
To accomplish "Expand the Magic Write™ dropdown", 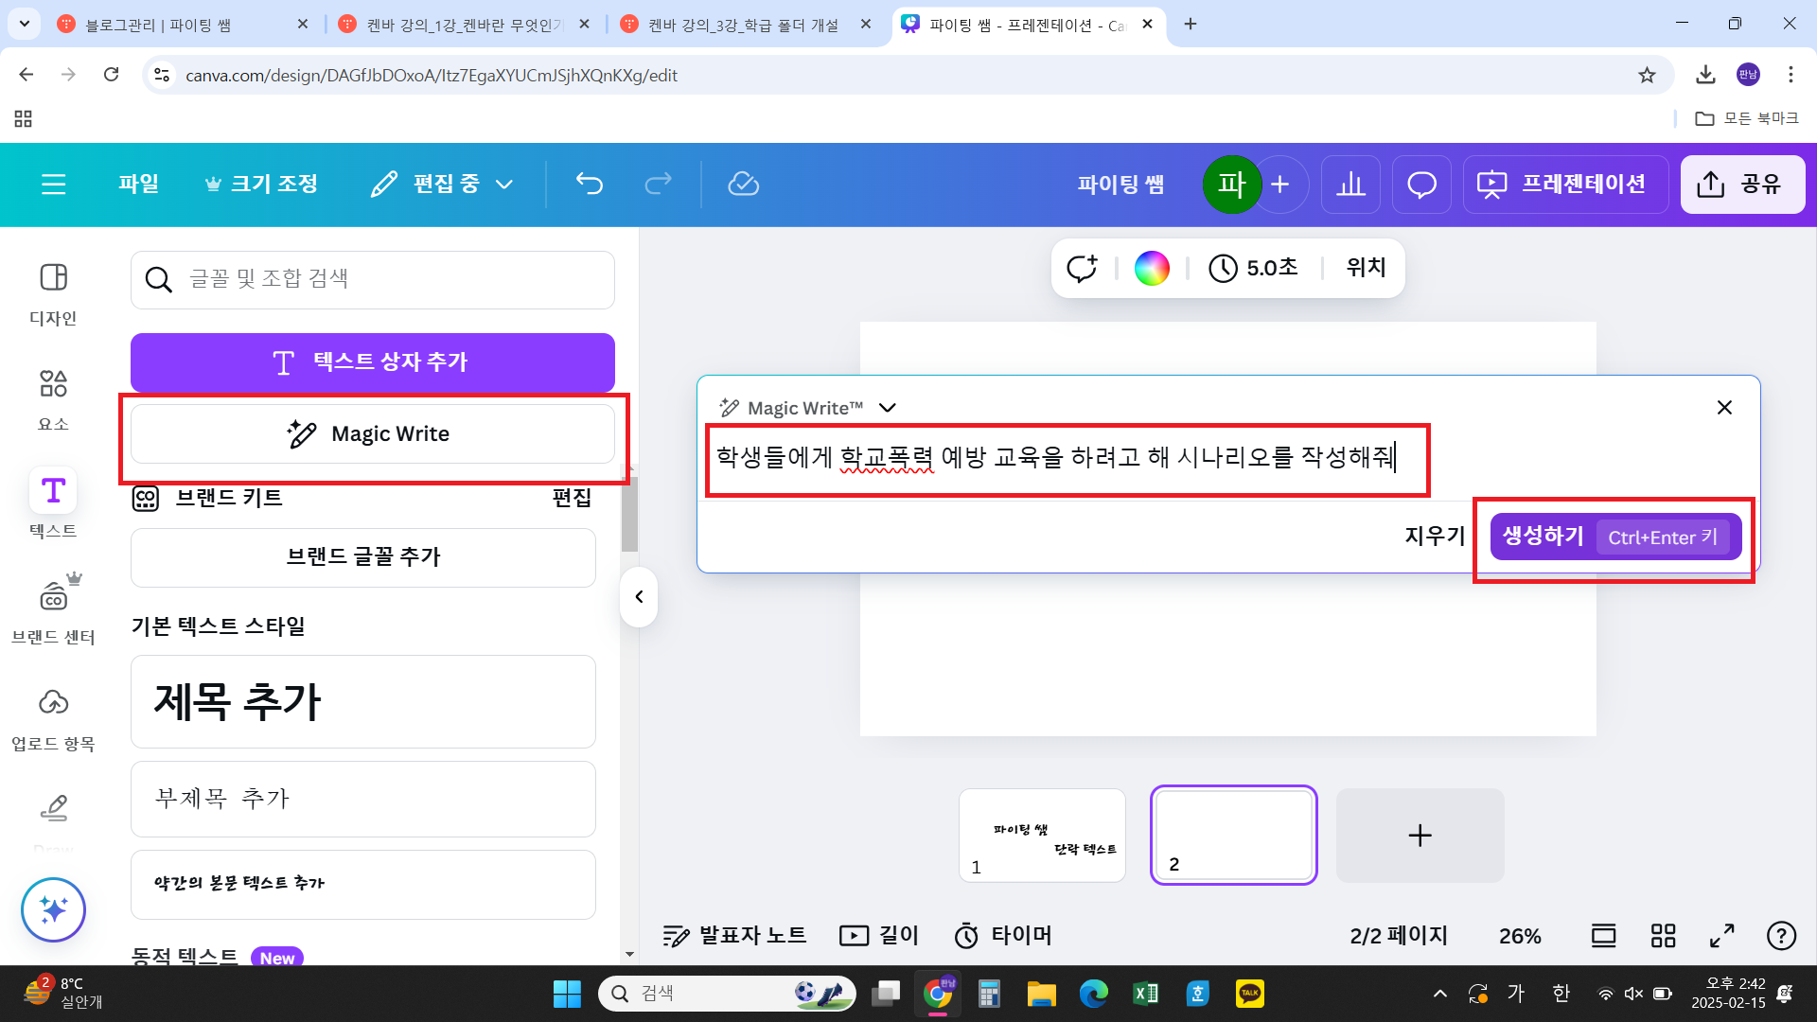I will pos(887,407).
